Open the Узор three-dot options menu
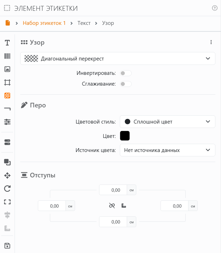Screen dimensions: 221x253 [211, 42]
